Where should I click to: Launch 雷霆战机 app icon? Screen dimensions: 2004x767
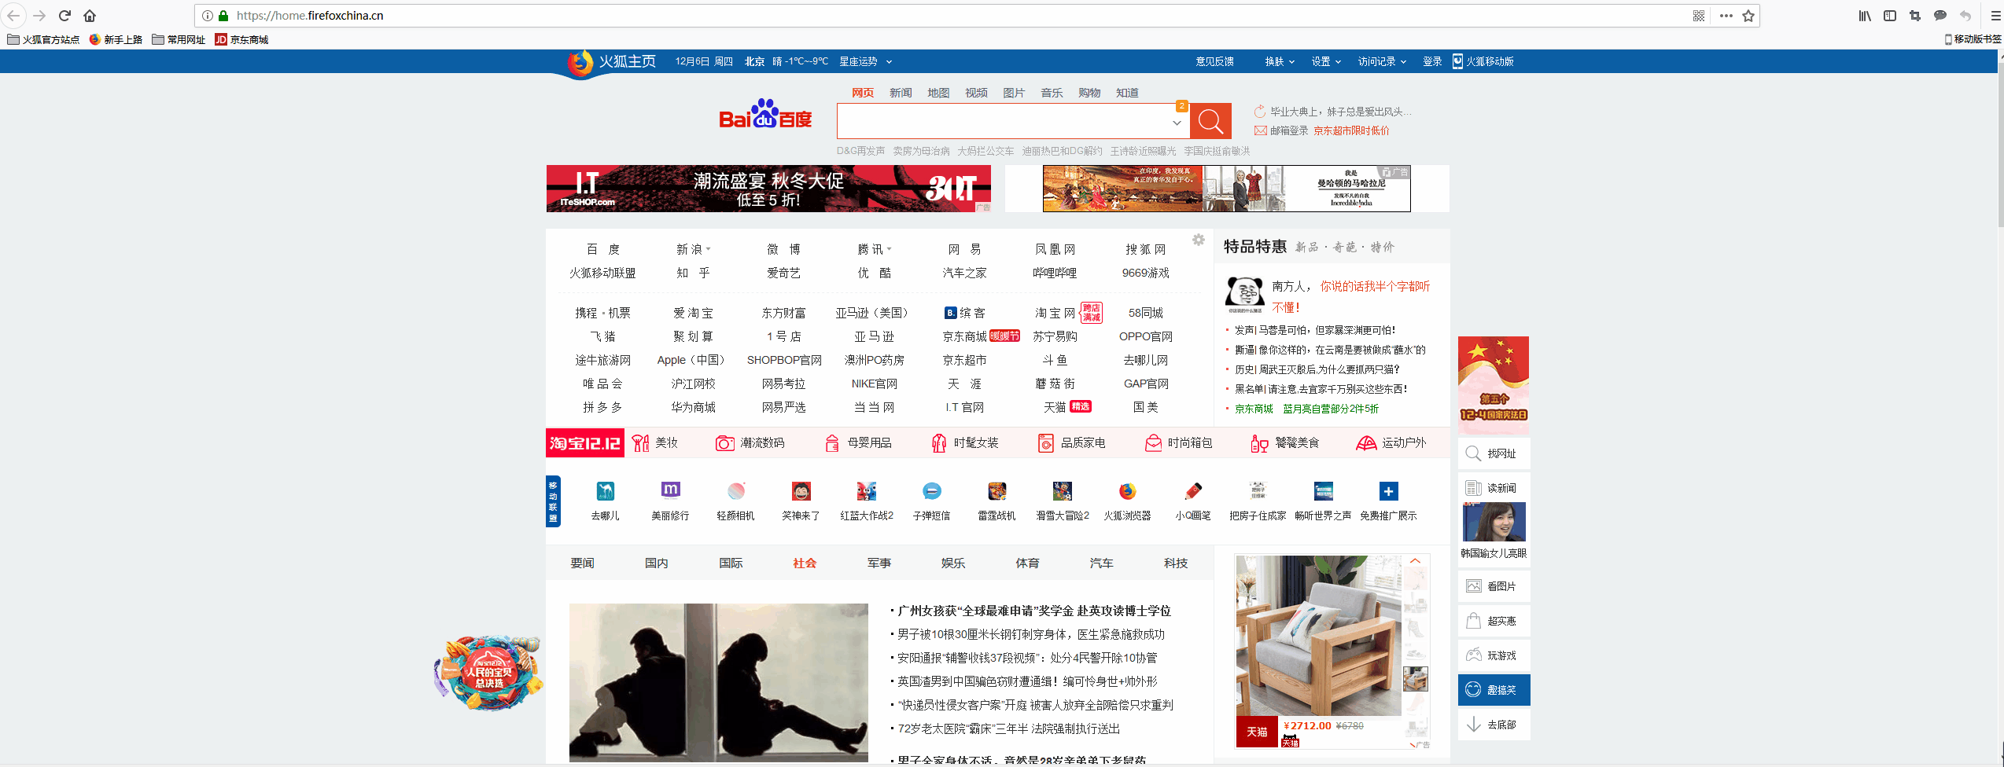click(996, 491)
